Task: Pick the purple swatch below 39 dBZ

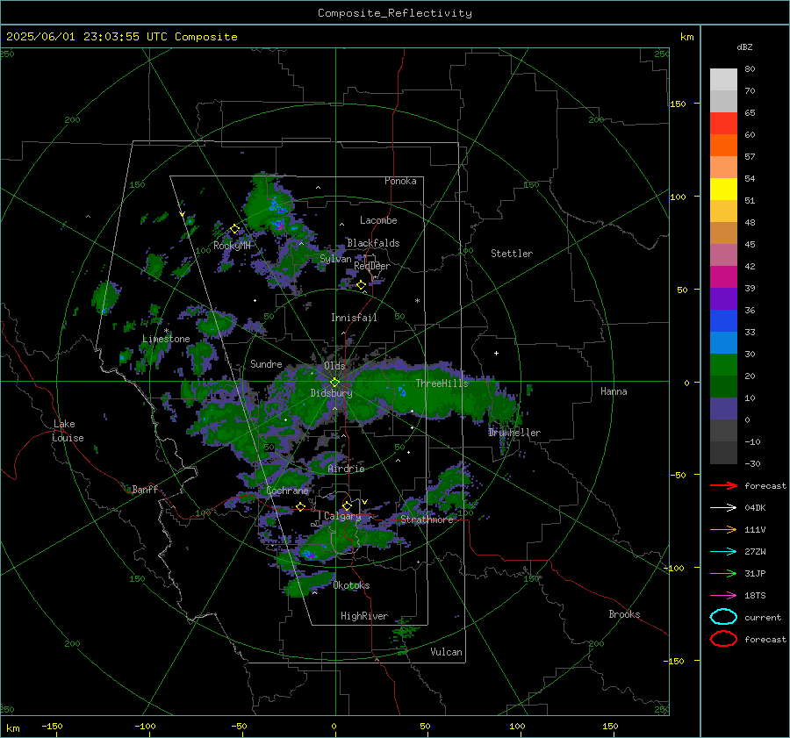Action: [x=723, y=299]
